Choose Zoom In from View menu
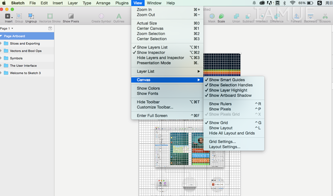 (x=167, y=10)
